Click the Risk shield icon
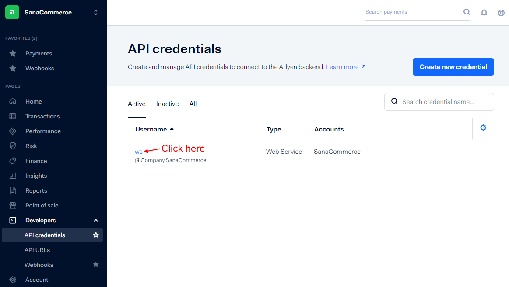The image size is (509, 287). 13,146
